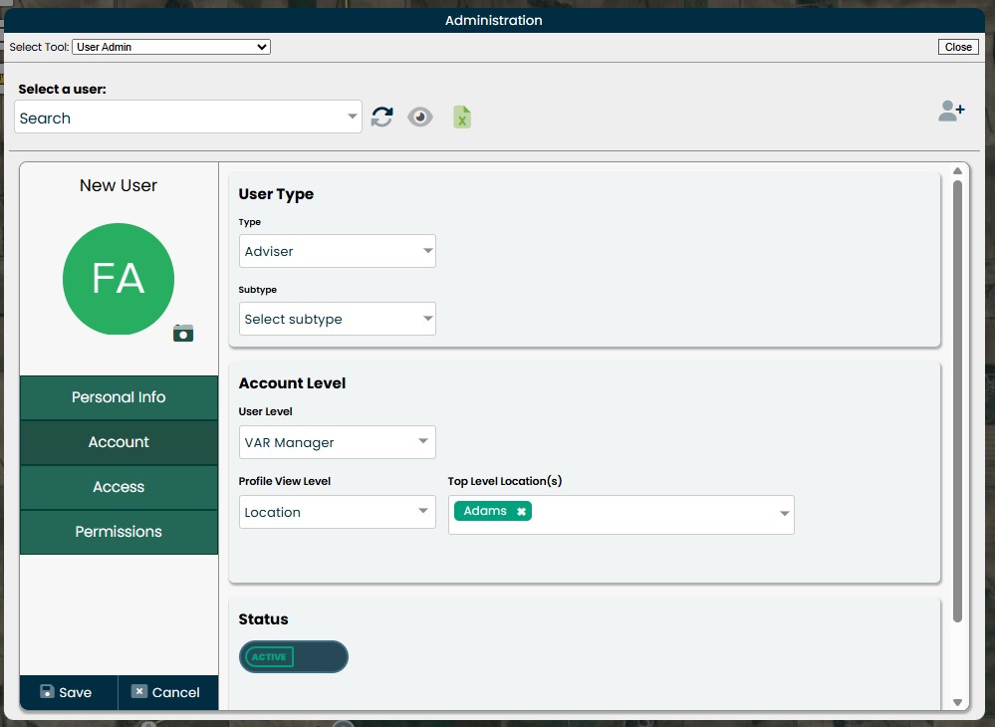
Task: Click the scrollbar up arrow
Action: coord(957,171)
